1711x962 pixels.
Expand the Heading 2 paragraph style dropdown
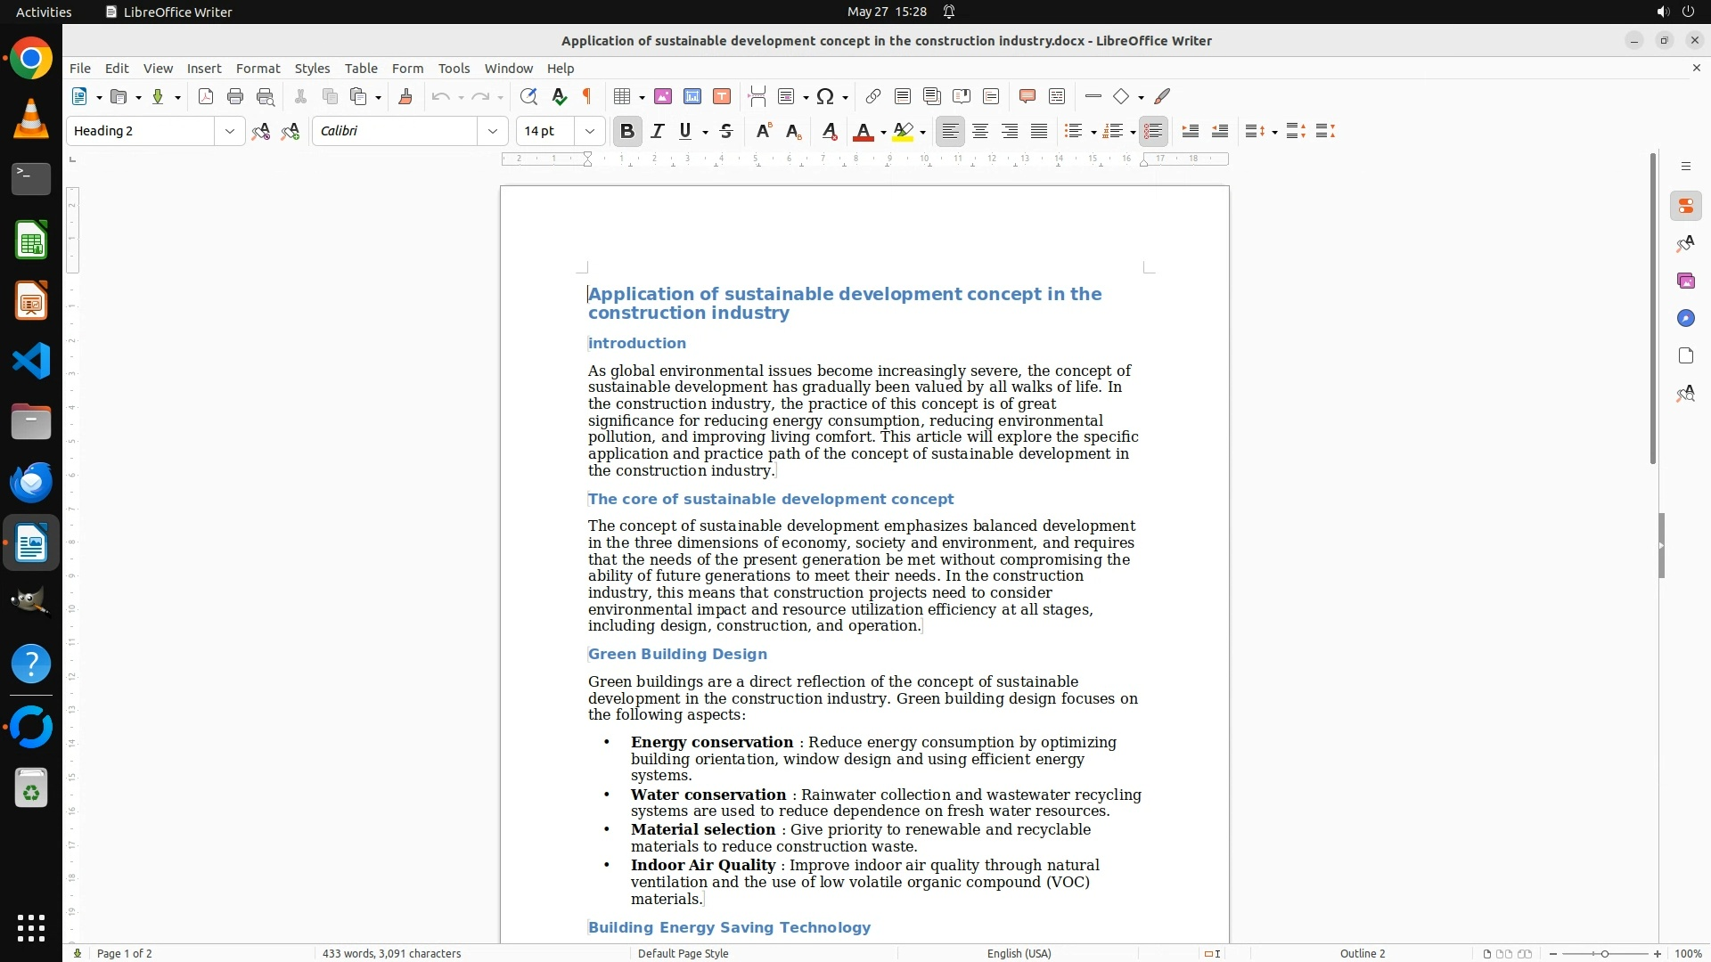tap(230, 131)
